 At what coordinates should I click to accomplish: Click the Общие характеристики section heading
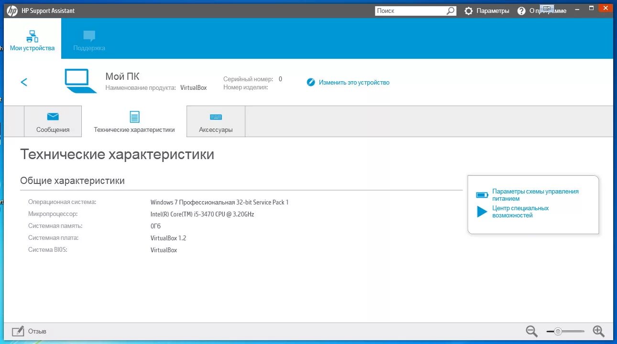[x=72, y=181]
